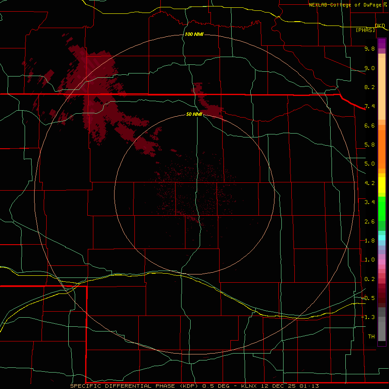Screen dimensions: 389x389
Task: Click the 50 NMI range ring label
Action: [194, 114]
